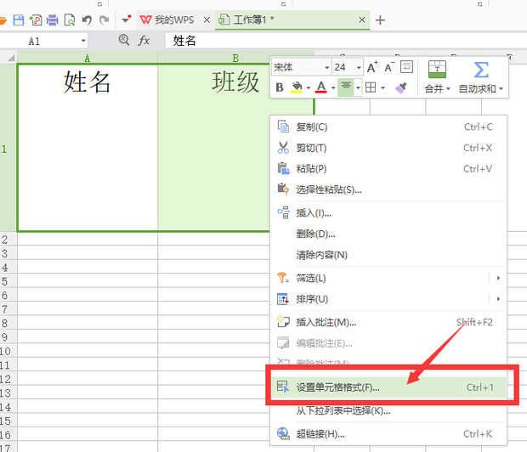Click the zoom magnifier icon by formula bar
Viewport: 527px width, 452px height.
point(124,40)
